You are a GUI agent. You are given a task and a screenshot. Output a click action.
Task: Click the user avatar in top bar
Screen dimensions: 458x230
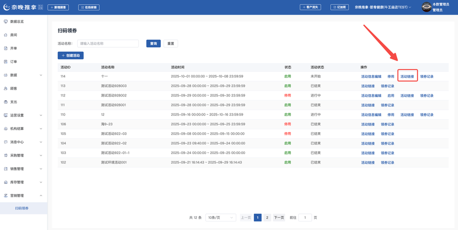pos(426,7)
